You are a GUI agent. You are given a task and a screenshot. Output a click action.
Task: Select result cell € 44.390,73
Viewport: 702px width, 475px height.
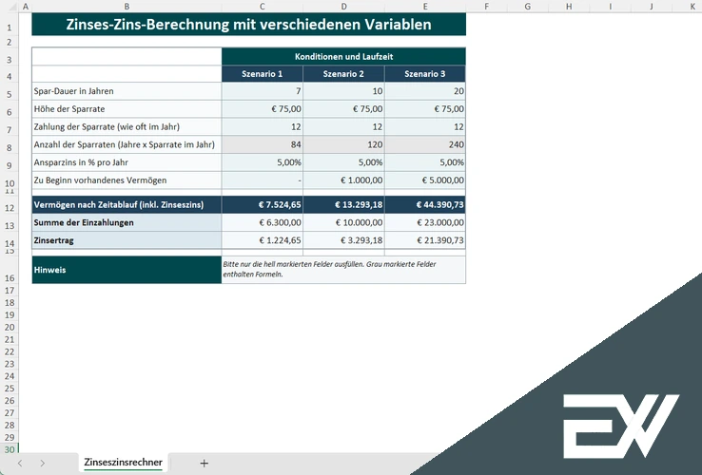click(x=425, y=205)
